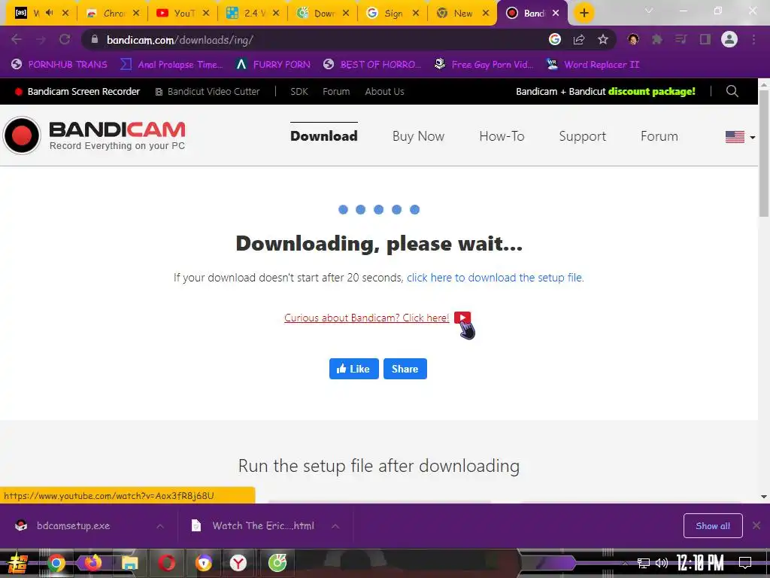Go back using the browser back arrow
Image resolution: width=770 pixels, height=578 pixels.
[17, 39]
